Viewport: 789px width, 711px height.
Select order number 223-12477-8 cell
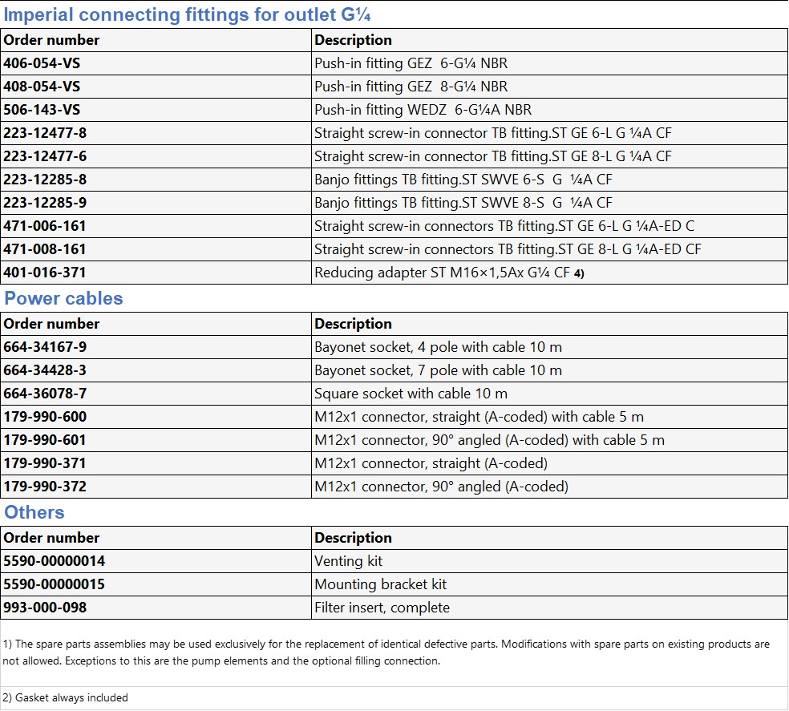click(x=45, y=133)
